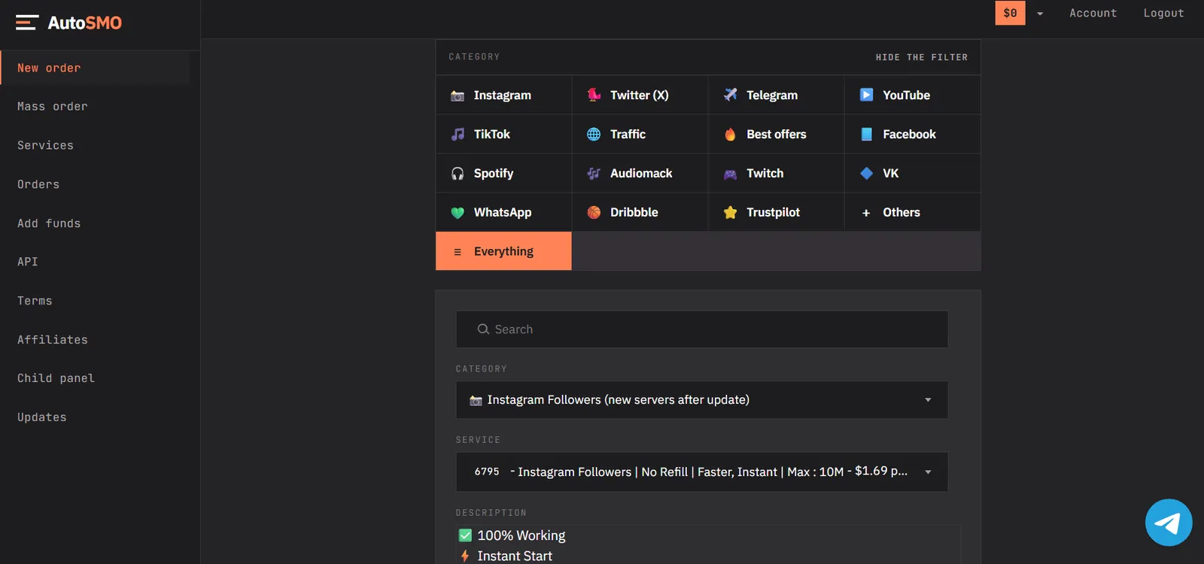
Task: Choose the VK diamond icon
Action: (866, 173)
